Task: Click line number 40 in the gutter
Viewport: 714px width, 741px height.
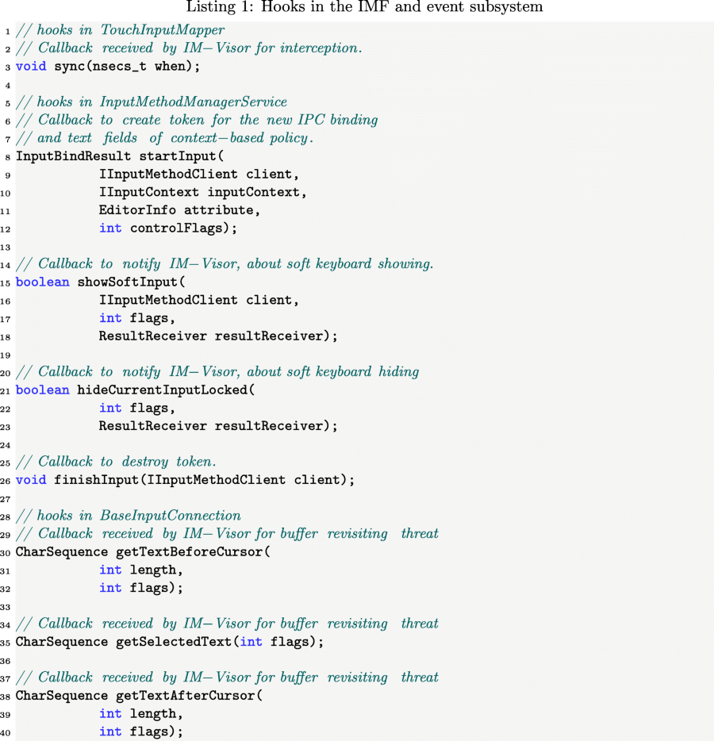Action: [6, 731]
